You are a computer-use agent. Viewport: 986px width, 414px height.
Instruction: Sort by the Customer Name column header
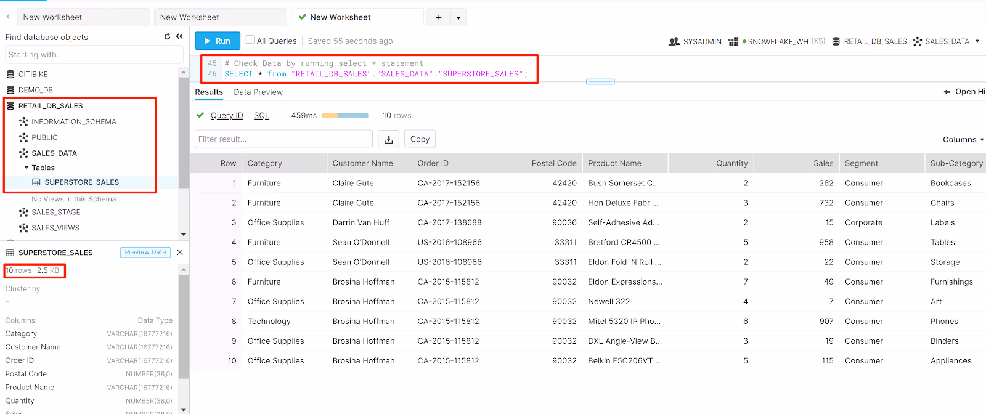[370, 163]
